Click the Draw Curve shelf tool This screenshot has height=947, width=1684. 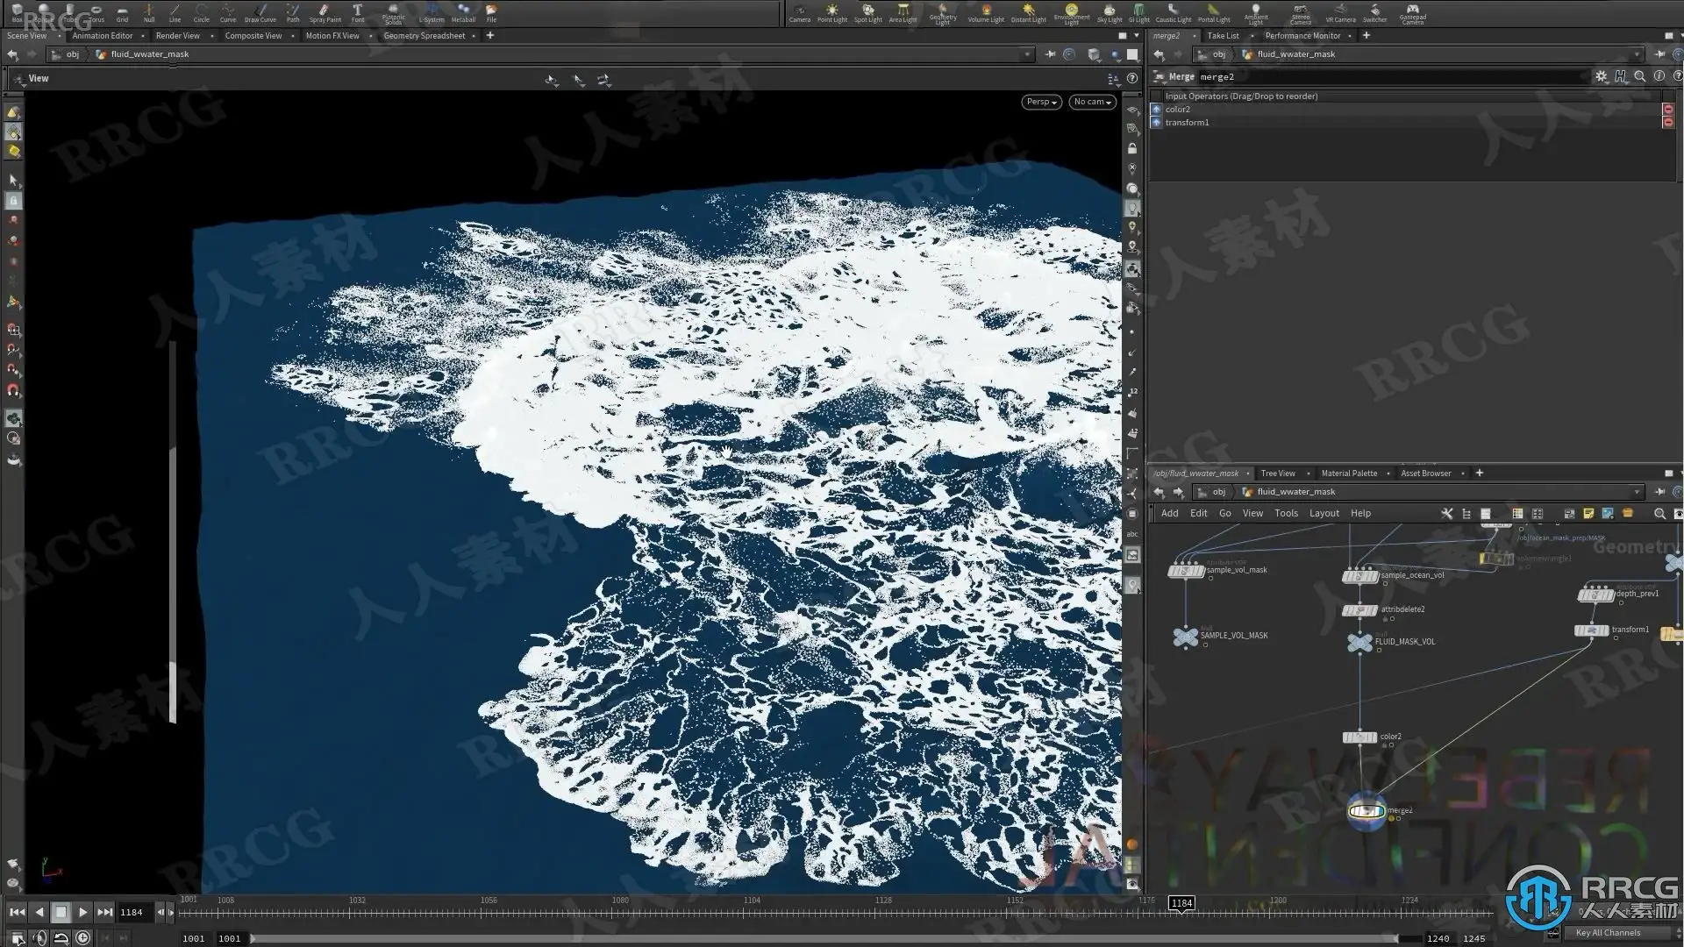tap(260, 12)
